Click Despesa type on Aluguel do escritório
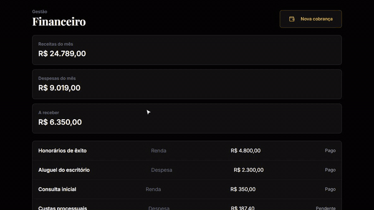This screenshot has height=210, width=374. [162, 170]
